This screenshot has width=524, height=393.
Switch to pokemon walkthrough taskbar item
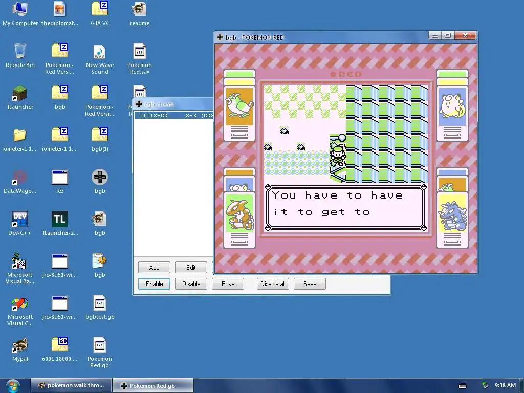(71, 385)
